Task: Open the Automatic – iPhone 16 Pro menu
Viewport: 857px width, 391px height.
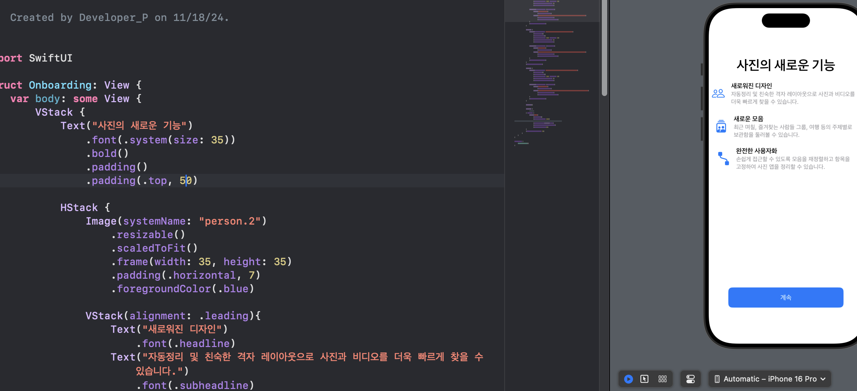Action: click(x=770, y=379)
